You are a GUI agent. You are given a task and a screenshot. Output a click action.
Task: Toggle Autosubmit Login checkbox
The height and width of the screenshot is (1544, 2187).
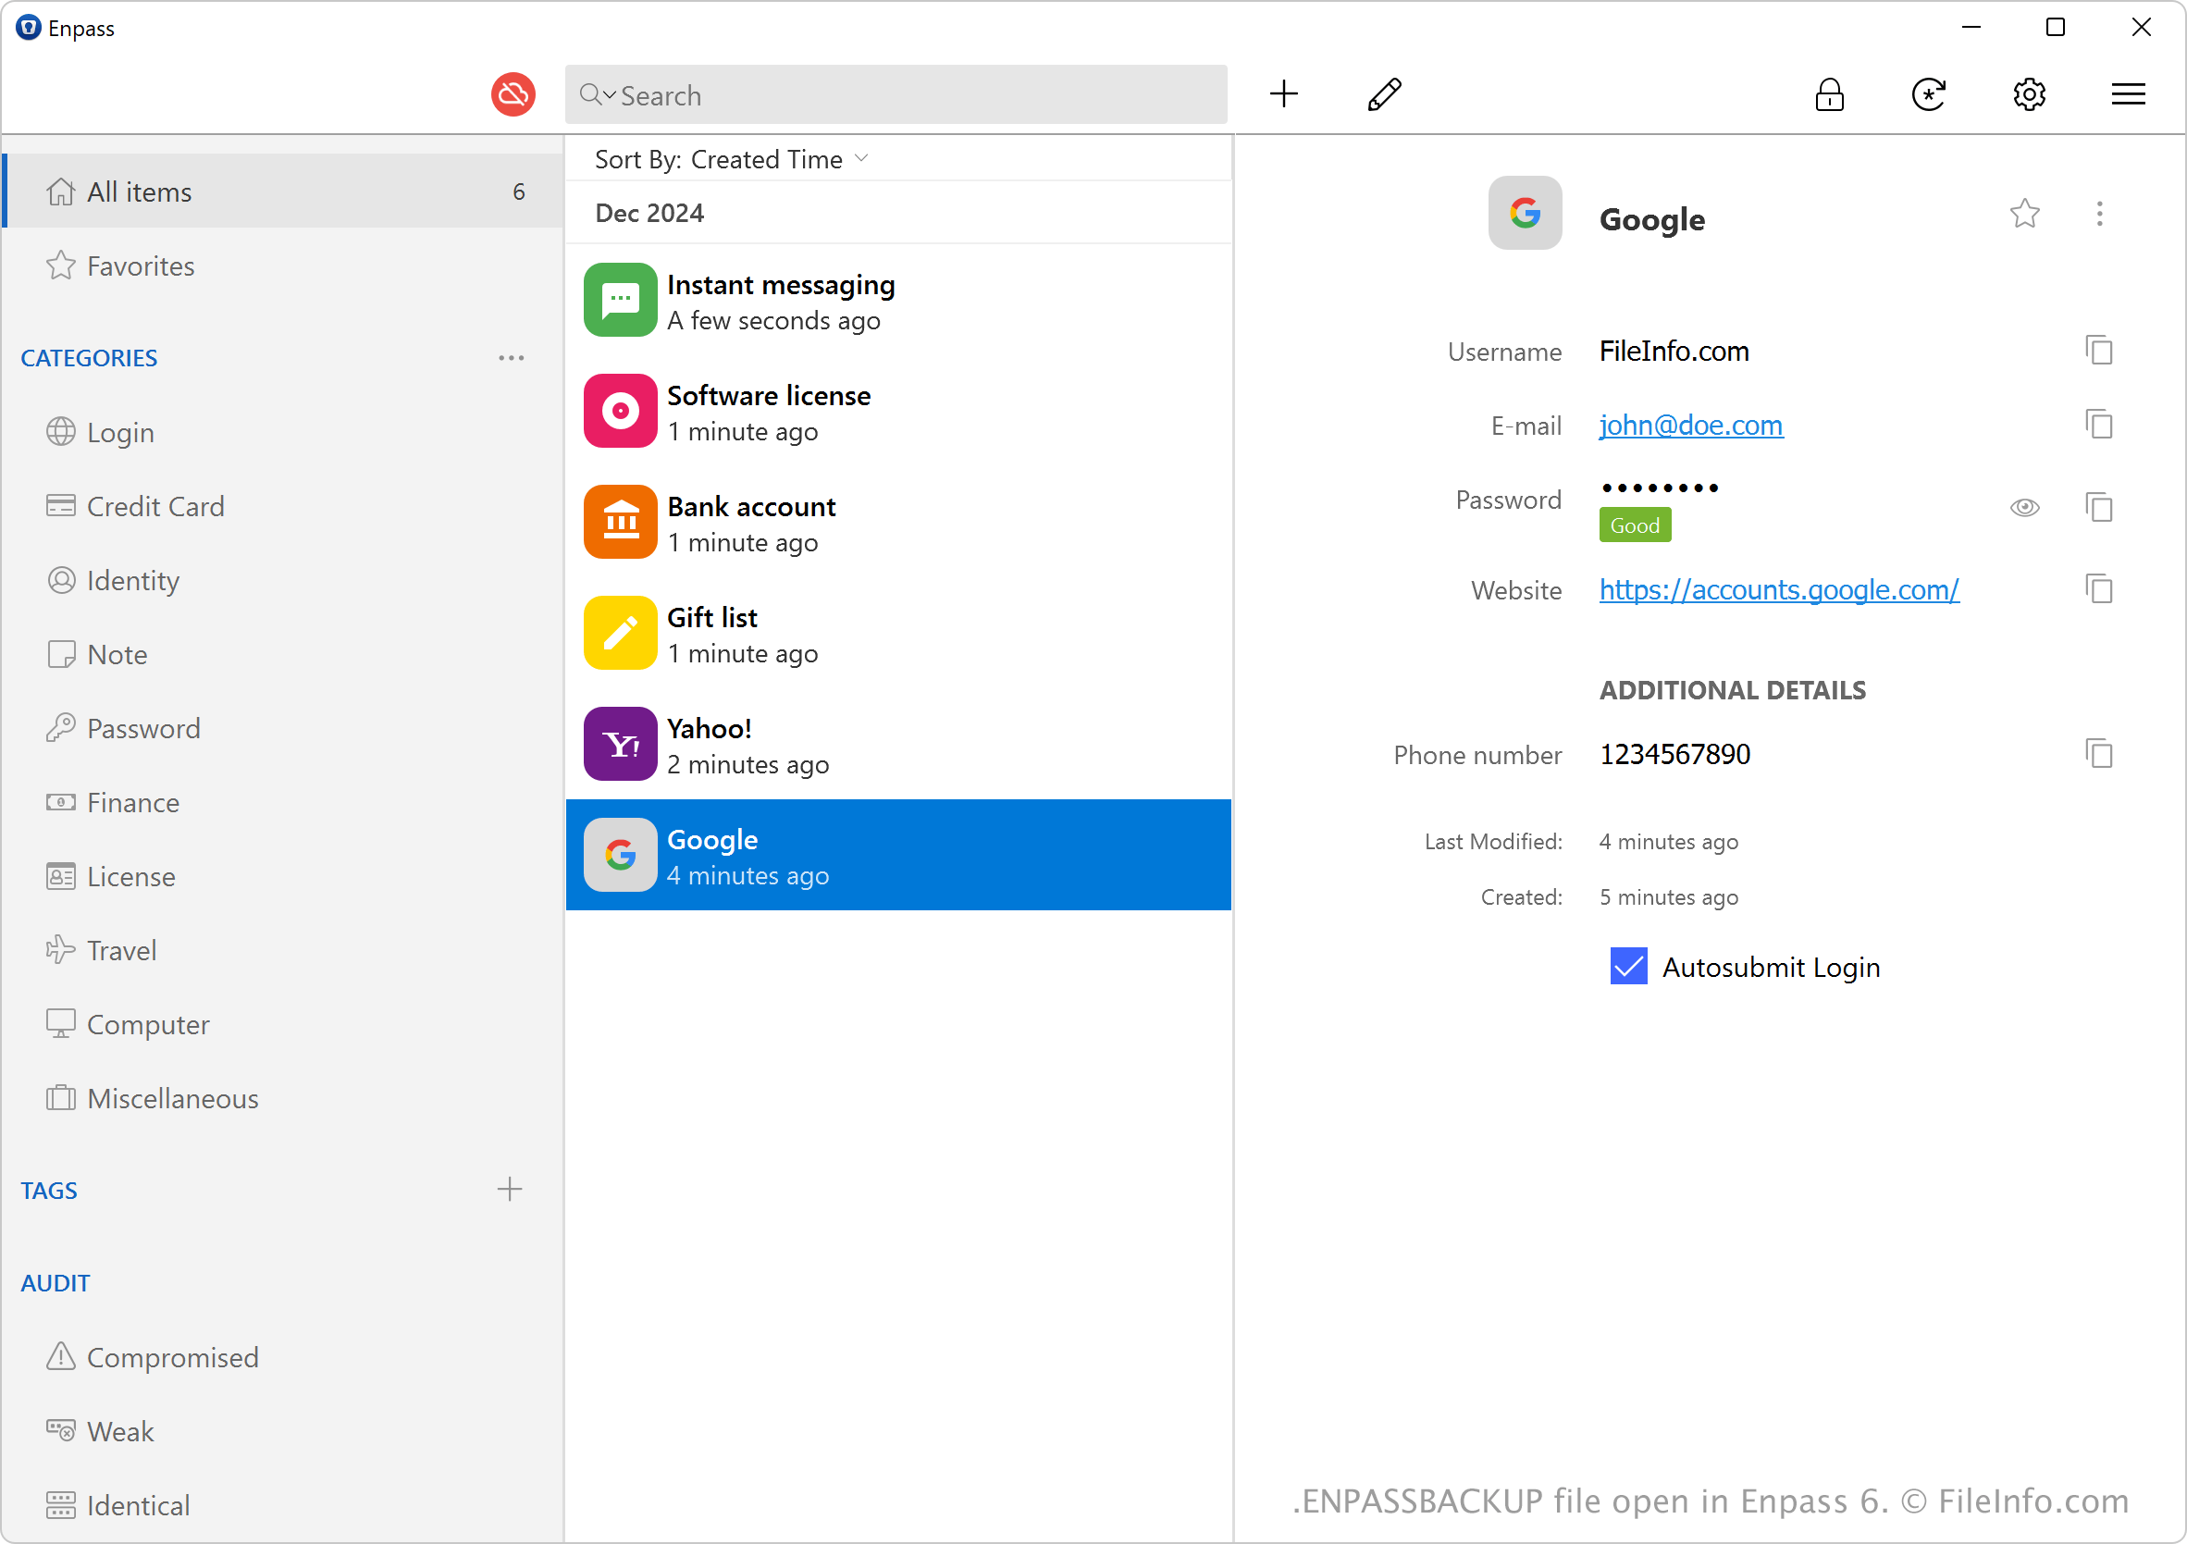click(x=1629, y=966)
